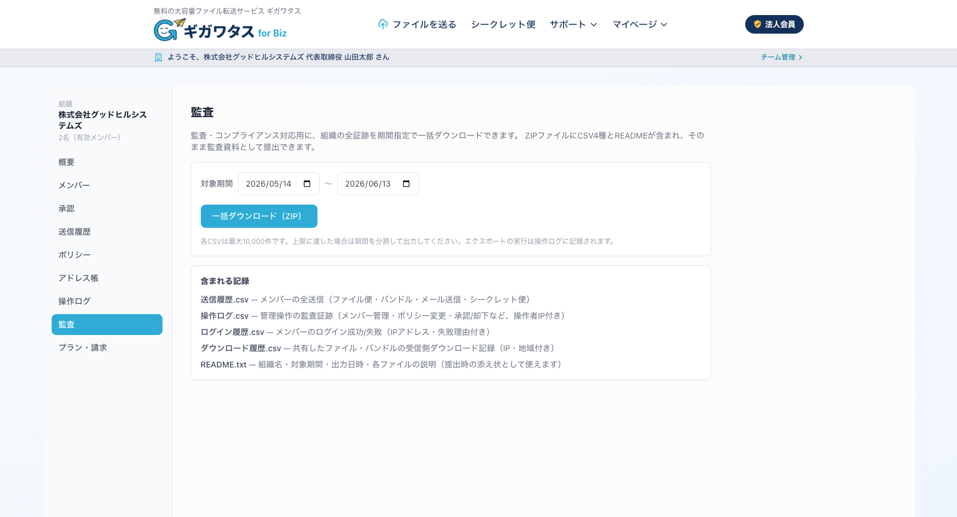Click the ギガワタス for Biz logo

220,30
